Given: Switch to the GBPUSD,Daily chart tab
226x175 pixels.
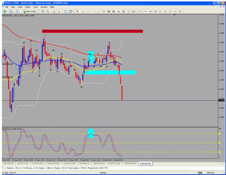Looking at the screenshot, I should click(99, 163).
